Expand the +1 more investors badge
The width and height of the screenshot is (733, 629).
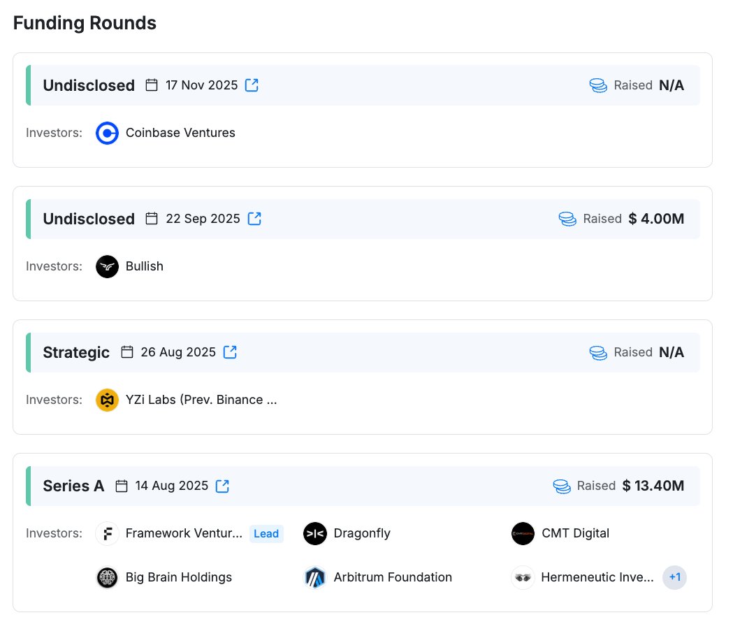(x=674, y=577)
